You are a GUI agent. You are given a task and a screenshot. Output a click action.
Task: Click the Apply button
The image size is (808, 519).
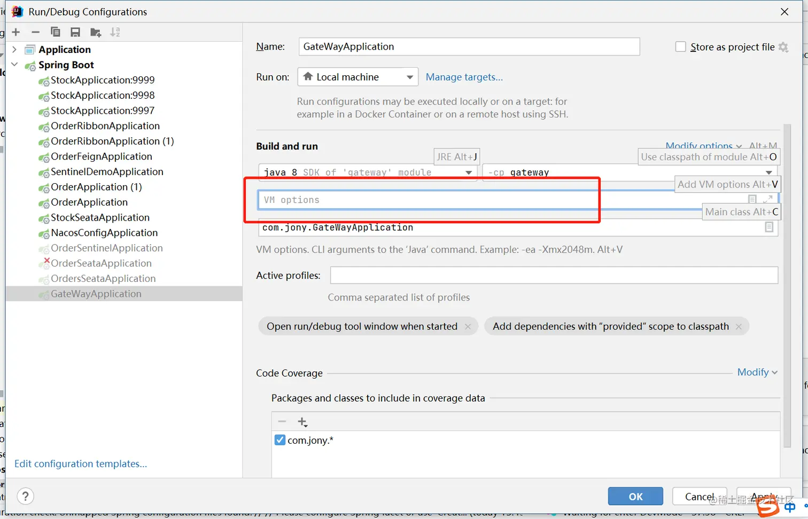tap(764, 497)
